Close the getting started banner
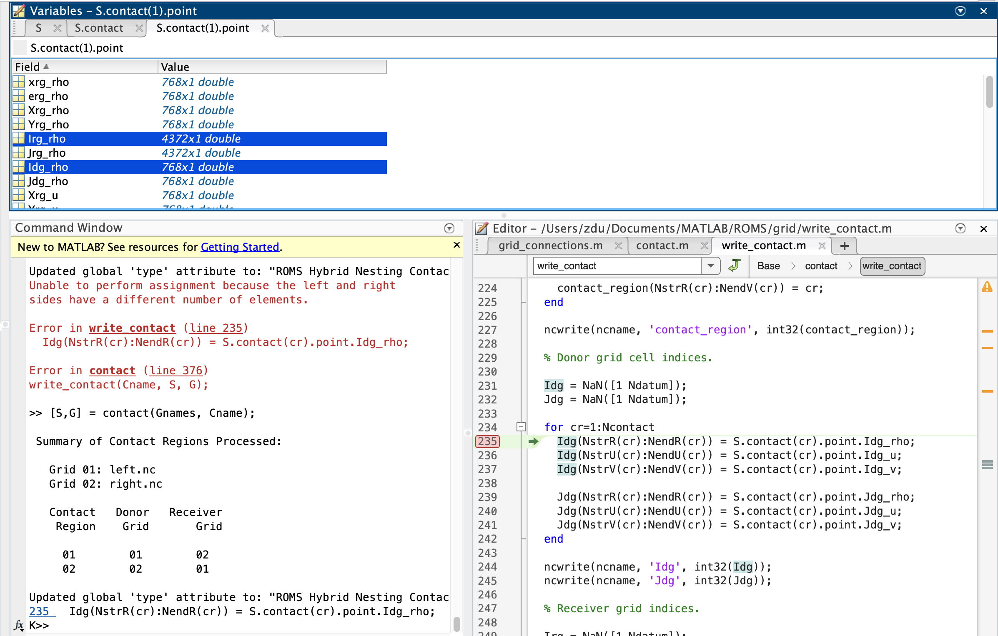 coord(457,245)
